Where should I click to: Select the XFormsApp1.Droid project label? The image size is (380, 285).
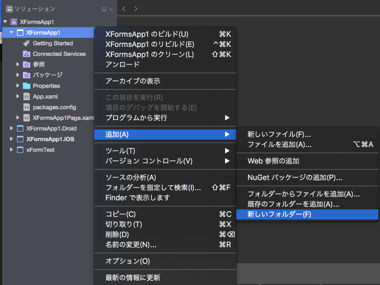coord(52,128)
